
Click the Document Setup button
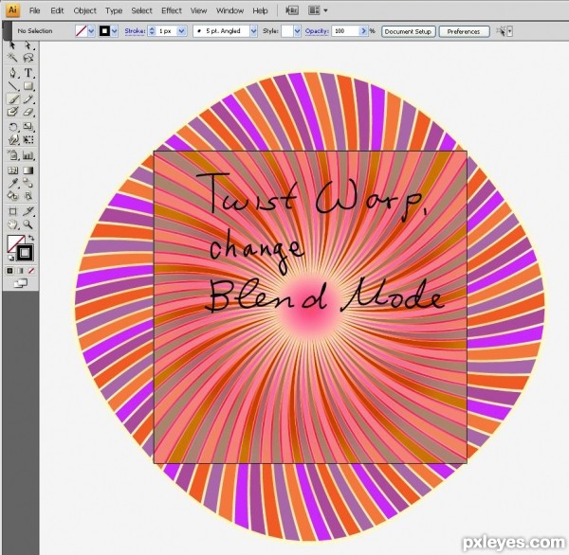[408, 31]
